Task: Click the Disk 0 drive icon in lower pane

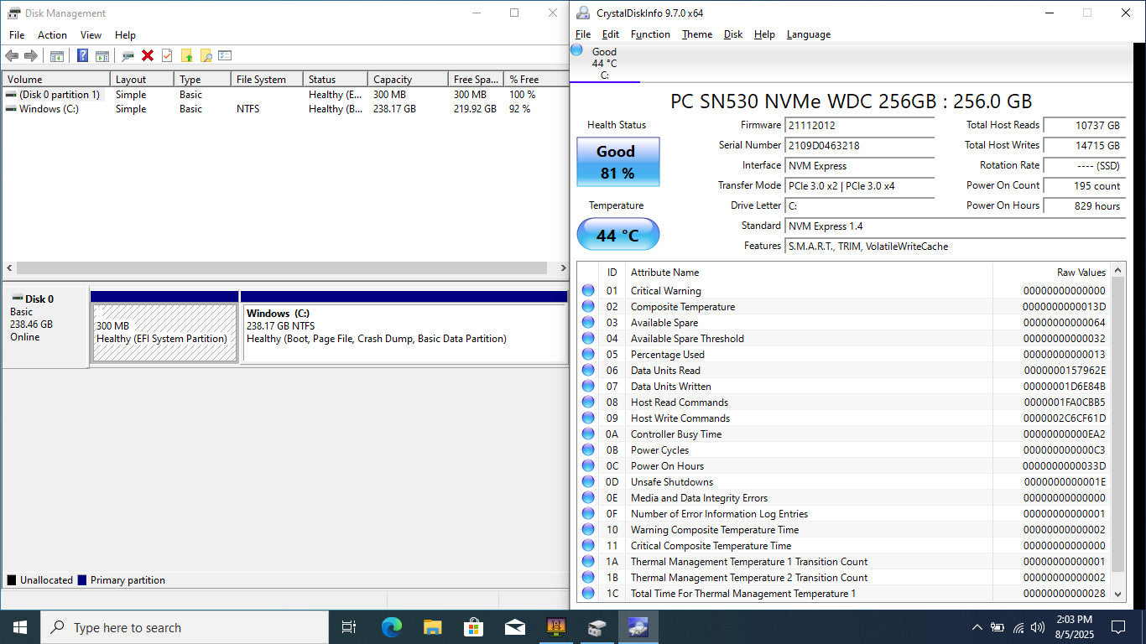Action: click(x=16, y=299)
